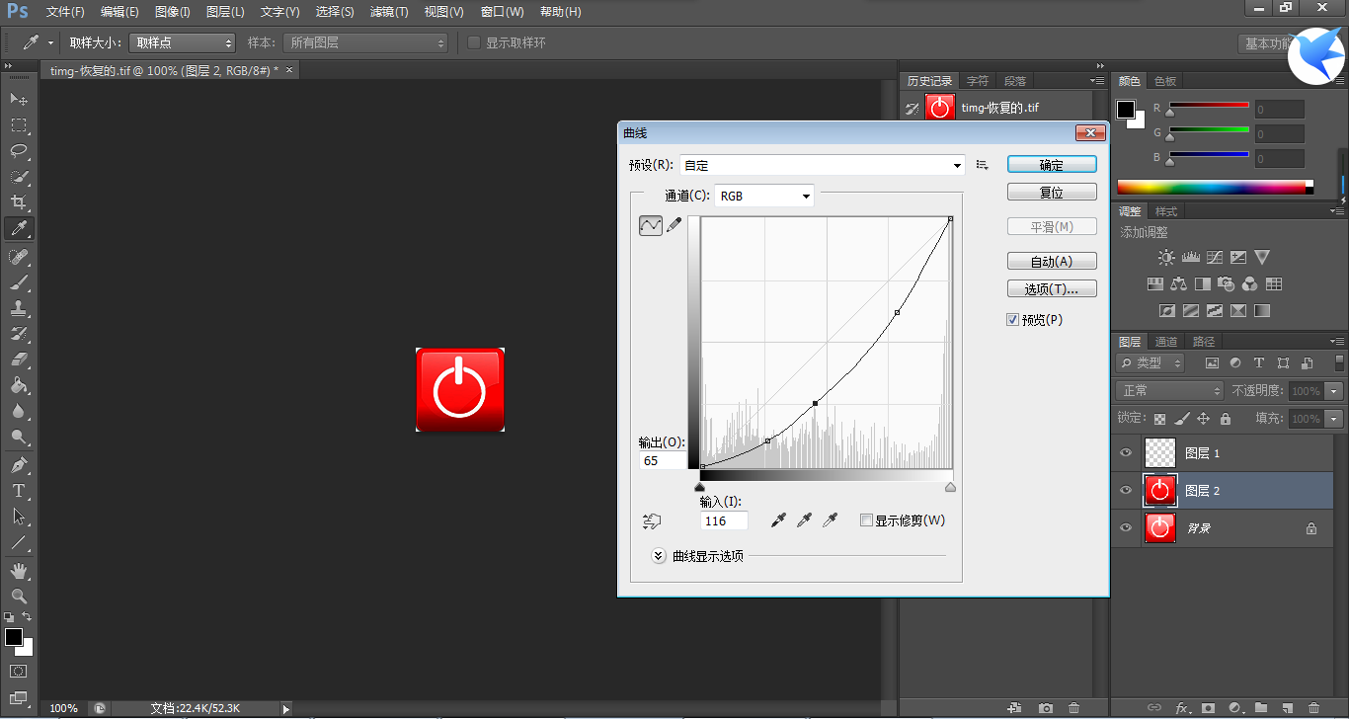
Task: Select the Lasso tool
Action: tap(19, 151)
